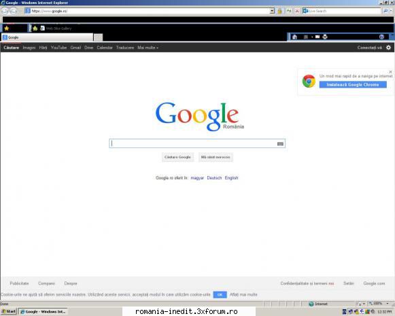The image size is (395, 316).
Task: Click the blue Help question mark icon
Action: click(x=381, y=37)
